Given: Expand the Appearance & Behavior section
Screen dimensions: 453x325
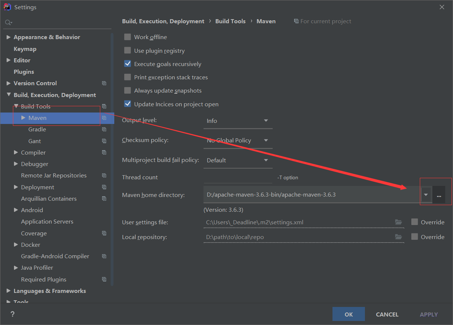Looking at the screenshot, I should coord(8,37).
